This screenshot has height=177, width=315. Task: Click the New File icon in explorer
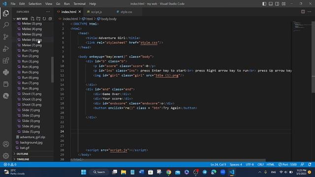[32, 19]
